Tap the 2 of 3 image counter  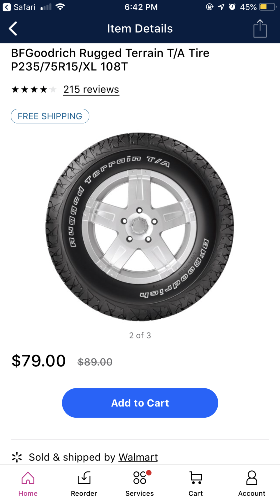140,335
